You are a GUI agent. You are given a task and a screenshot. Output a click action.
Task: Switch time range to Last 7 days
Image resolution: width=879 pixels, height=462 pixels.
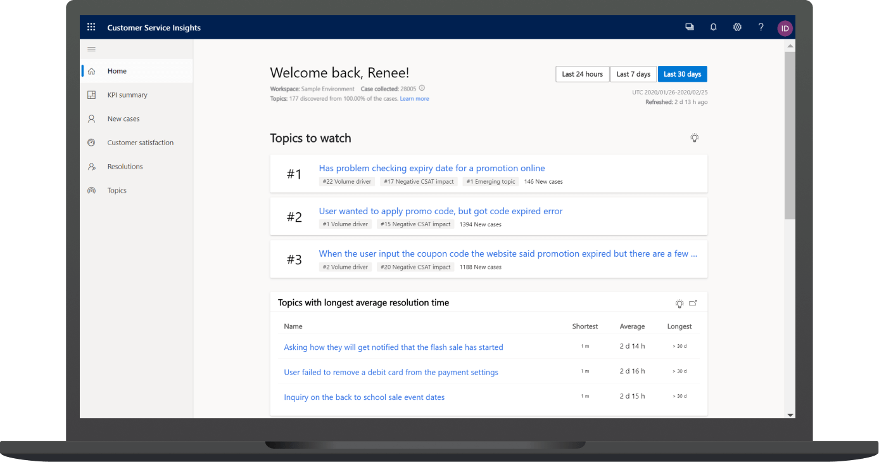(x=633, y=74)
